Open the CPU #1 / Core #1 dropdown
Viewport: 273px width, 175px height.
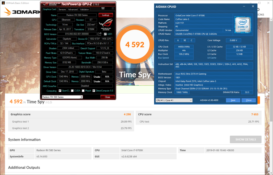[174, 100]
